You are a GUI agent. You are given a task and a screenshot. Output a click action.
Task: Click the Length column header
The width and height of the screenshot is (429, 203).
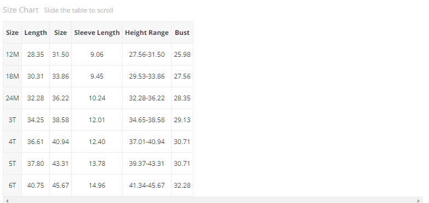tap(36, 33)
